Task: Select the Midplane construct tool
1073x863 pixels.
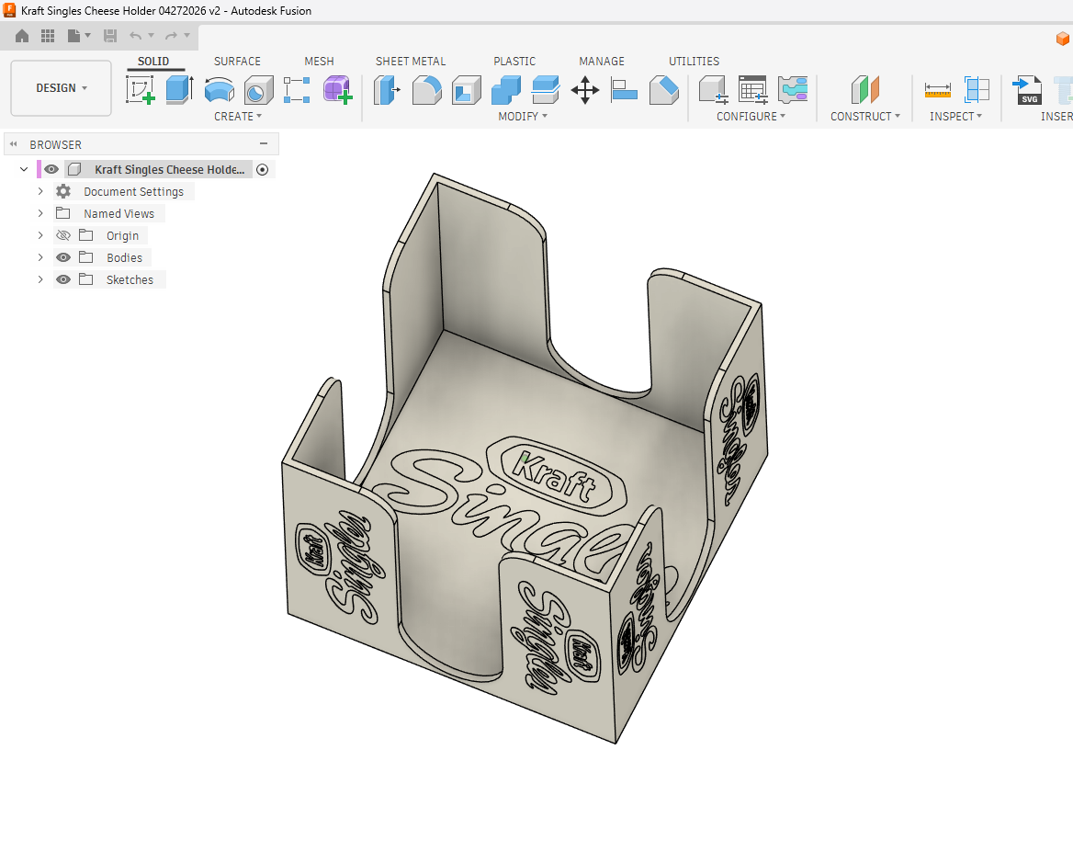Action: tap(865, 90)
